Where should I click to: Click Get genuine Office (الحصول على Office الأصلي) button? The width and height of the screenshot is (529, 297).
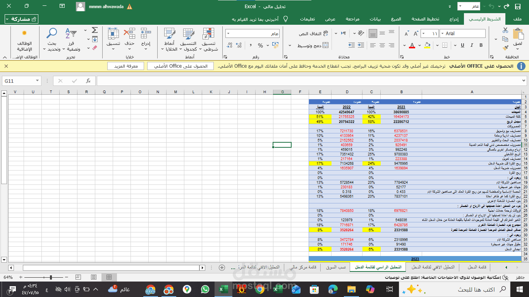(180, 66)
